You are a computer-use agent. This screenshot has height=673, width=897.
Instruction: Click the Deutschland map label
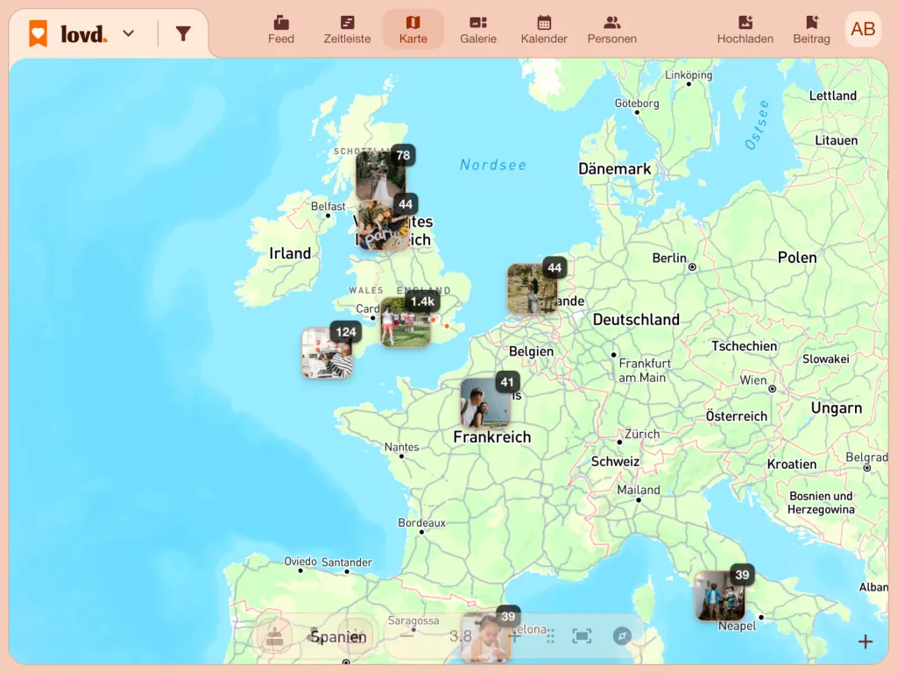pos(636,319)
